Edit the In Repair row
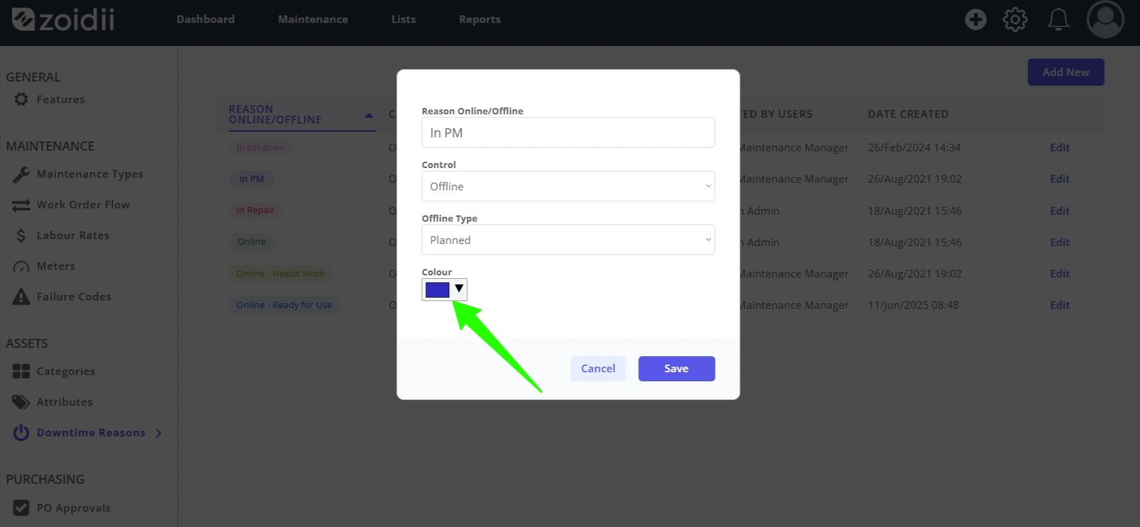Screen dimensions: 1140x527 pyautogui.click(x=1060, y=211)
